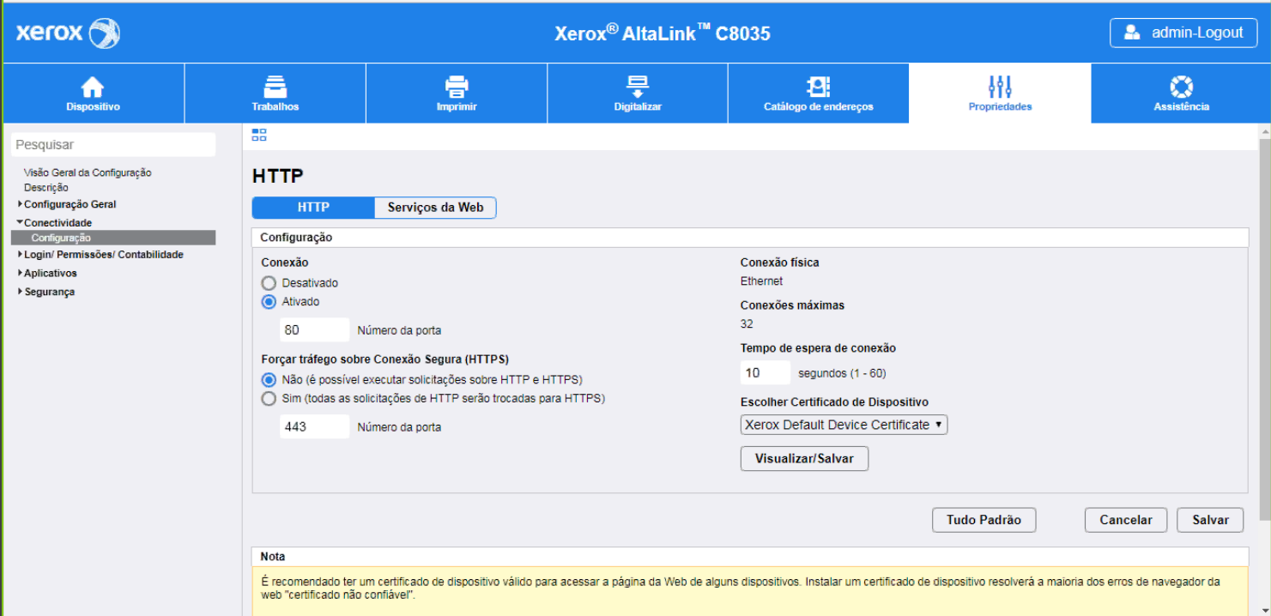Open Catálogo de endereços icon

tap(818, 88)
